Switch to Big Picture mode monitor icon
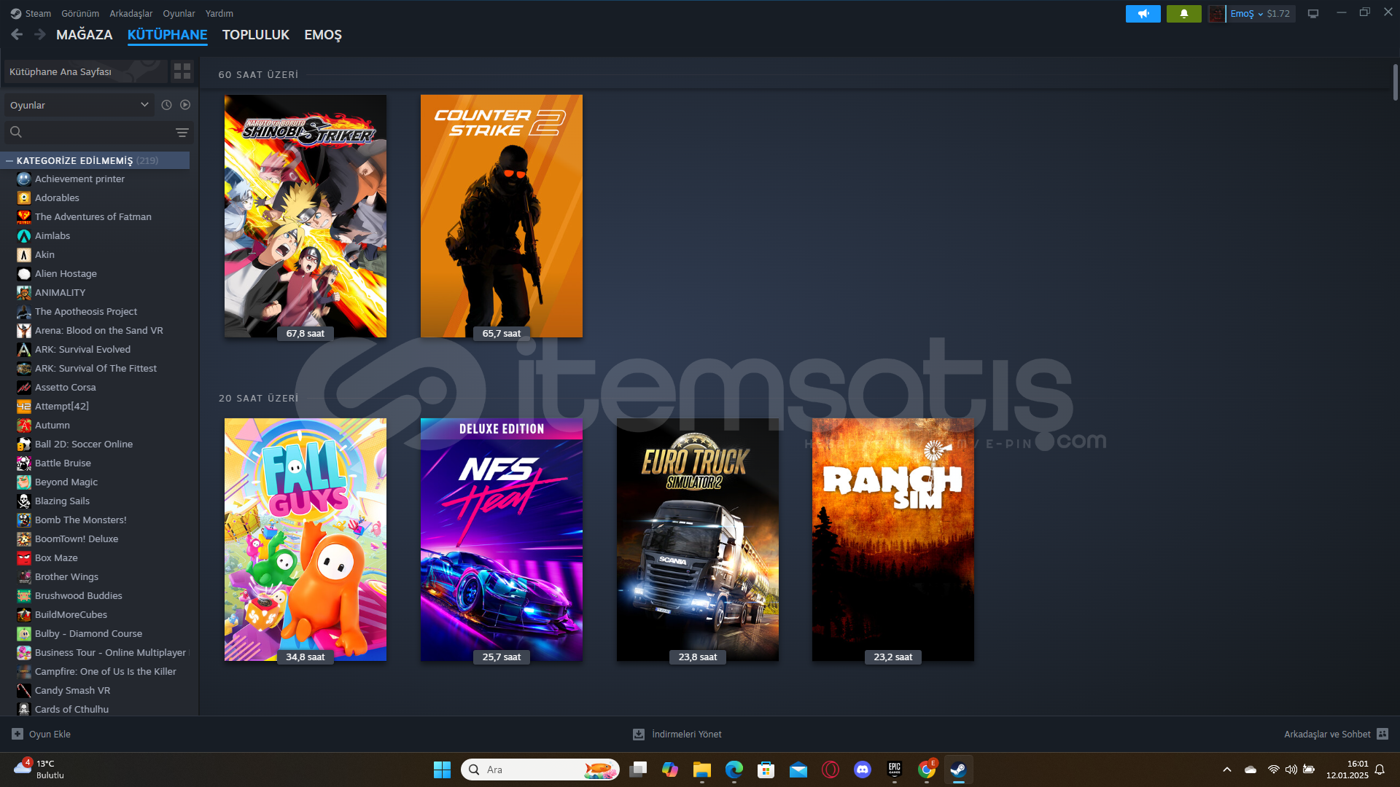 pos(1313,14)
